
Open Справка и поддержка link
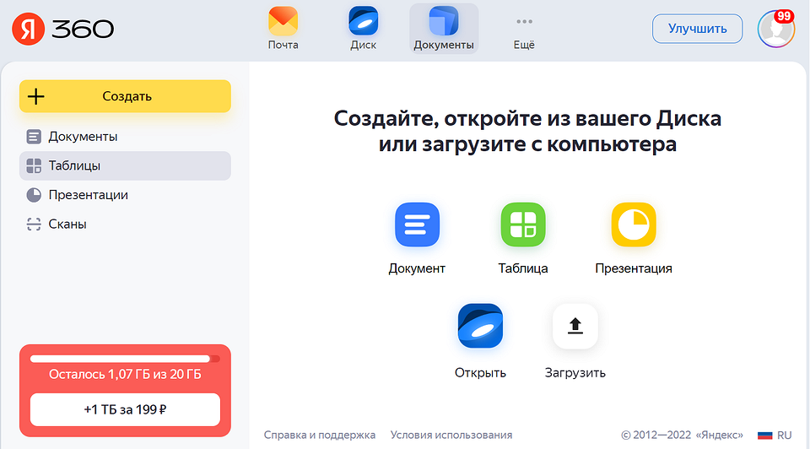point(319,435)
